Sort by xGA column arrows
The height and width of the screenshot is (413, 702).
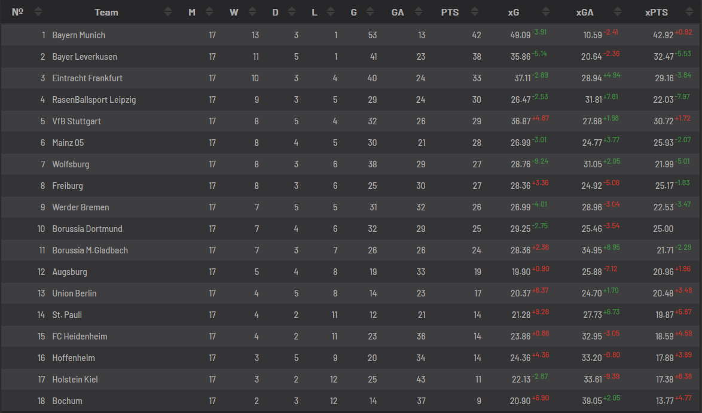(618, 12)
